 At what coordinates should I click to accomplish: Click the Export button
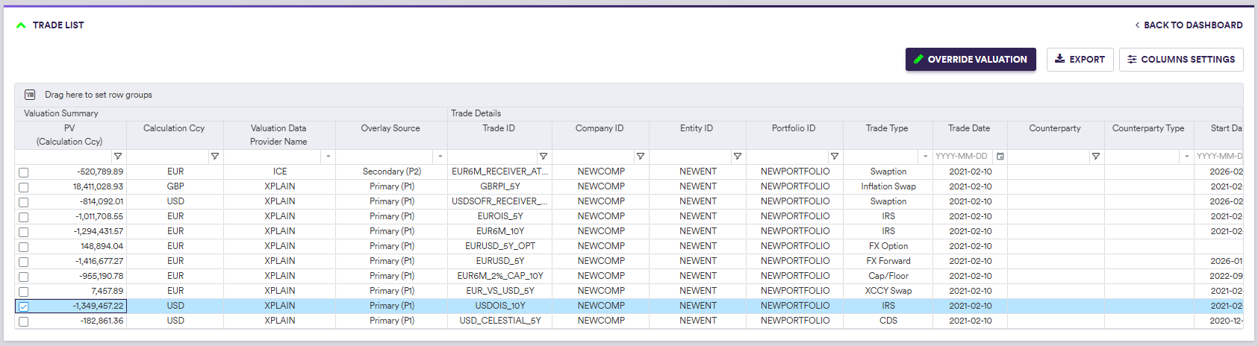click(1080, 60)
